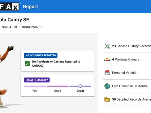Click the wrench and screwdriver service icon
Image resolution: width=151 pixels, height=113 pixels.
pos(107,46)
